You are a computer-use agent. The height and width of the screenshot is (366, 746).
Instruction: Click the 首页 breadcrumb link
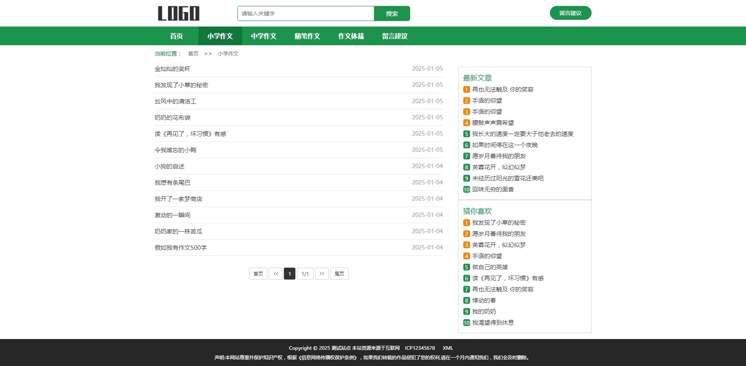click(193, 54)
